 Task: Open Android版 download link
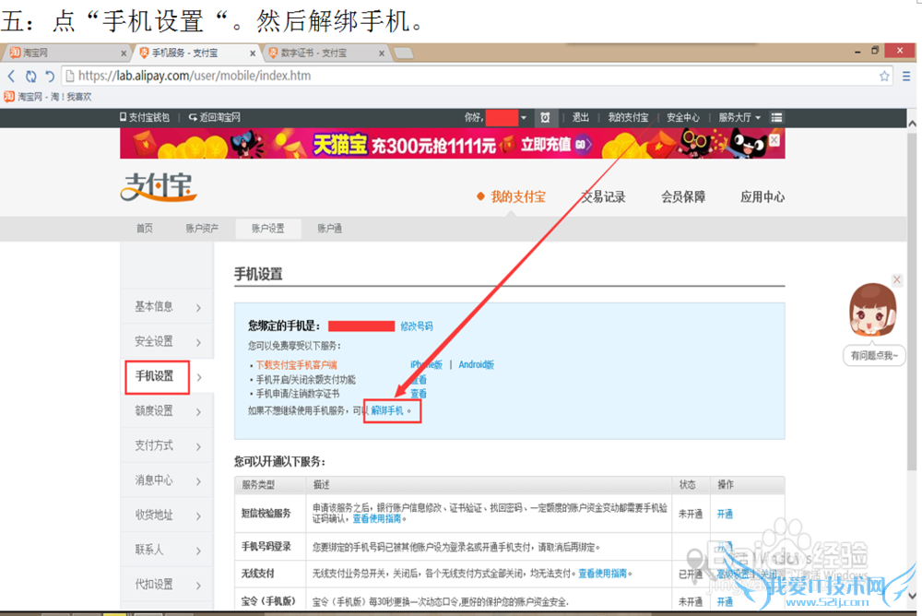pos(477,365)
